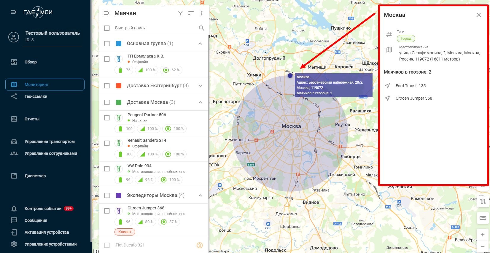The height and width of the screenshot is (253, 490).
Task: Locate Ford Transit 135 via arrow icon
Action: (387, 86)
